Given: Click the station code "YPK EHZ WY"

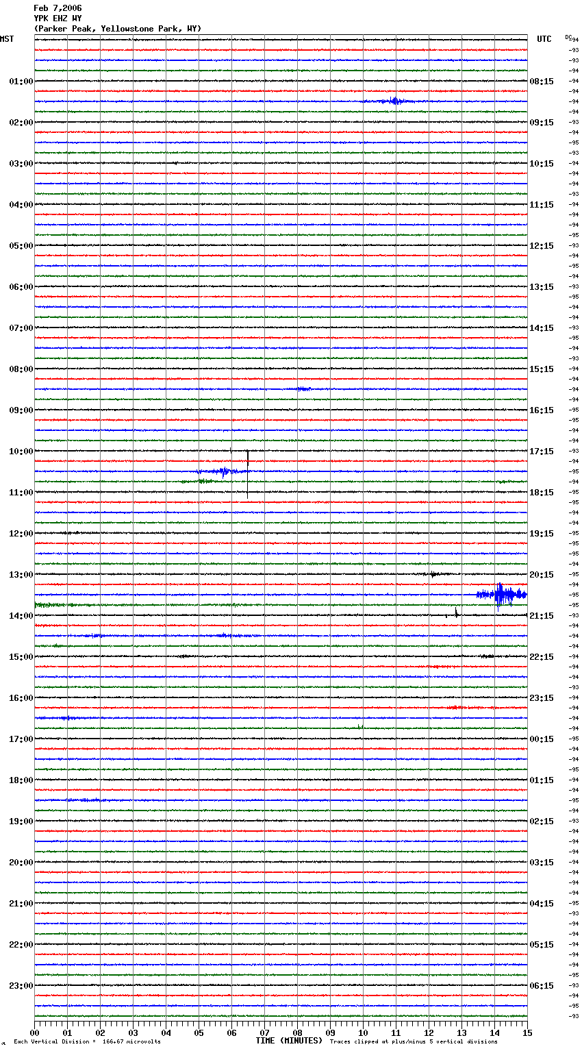Looking at the screenshot, I should (x=58, y=18).
